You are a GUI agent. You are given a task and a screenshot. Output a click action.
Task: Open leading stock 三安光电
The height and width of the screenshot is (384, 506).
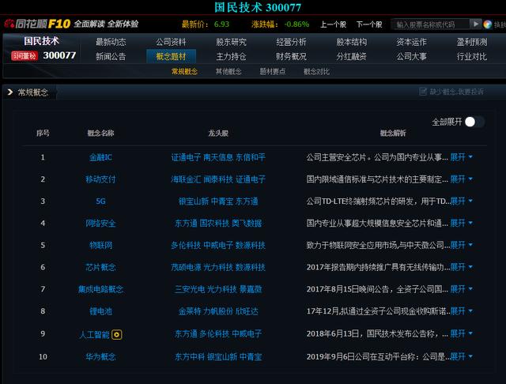pos(190,289)
